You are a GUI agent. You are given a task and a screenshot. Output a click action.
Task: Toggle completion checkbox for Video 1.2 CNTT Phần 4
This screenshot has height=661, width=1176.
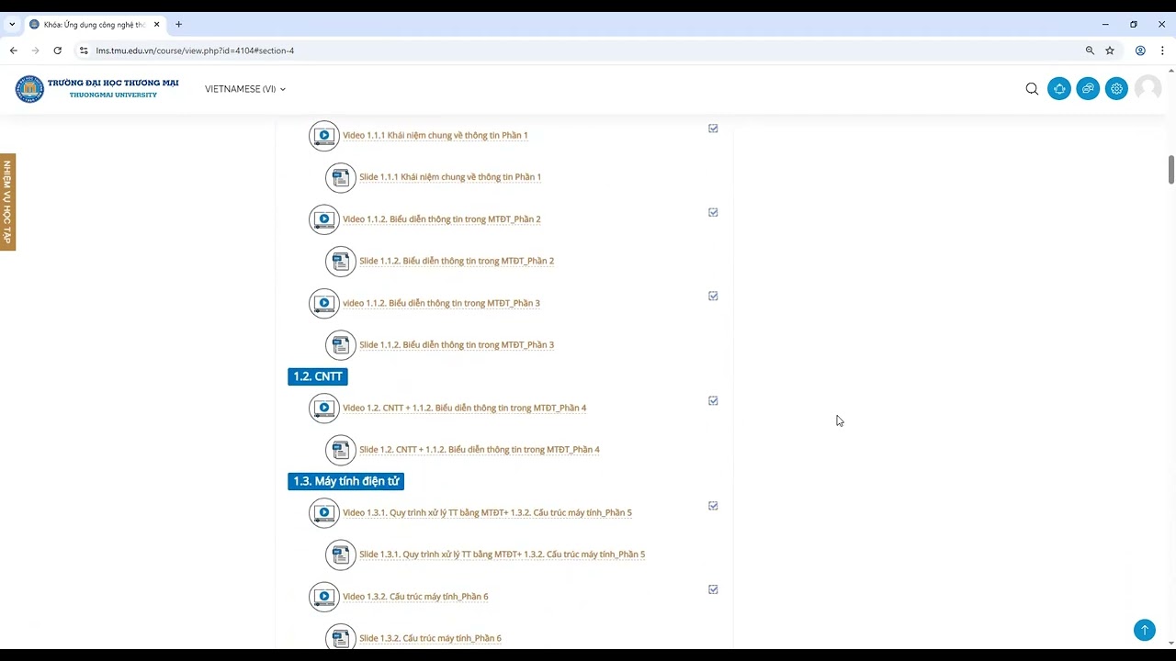pos(713,400)
